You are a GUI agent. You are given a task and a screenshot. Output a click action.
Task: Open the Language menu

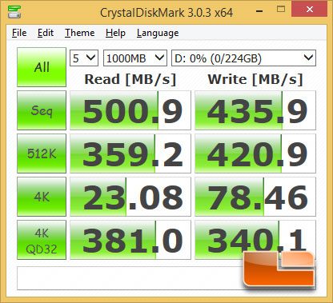click(x=158, y=34)
